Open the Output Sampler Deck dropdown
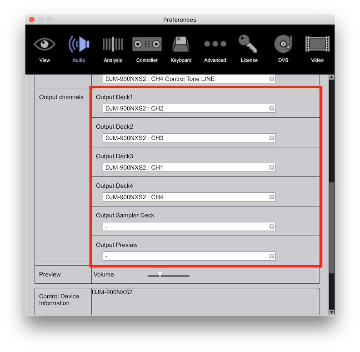The image size is (360, 352). 189,226
